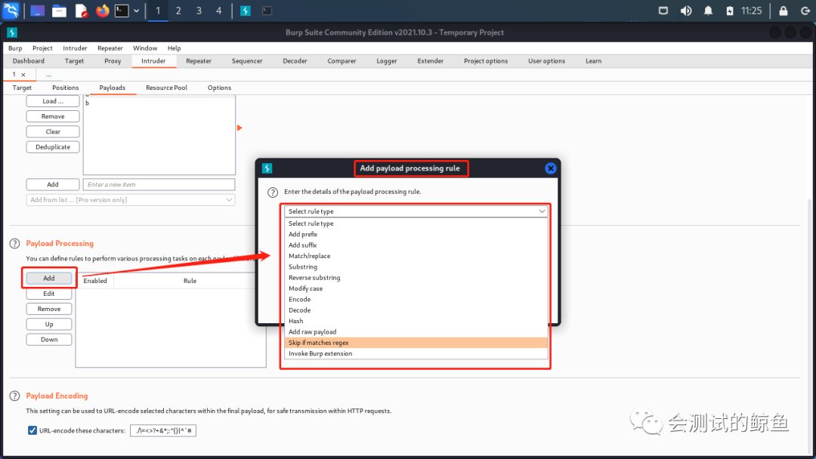Lock the screen with padlock icon
Image resolution: width=816 pixels, height=459 pixels.
click(784, 11)
